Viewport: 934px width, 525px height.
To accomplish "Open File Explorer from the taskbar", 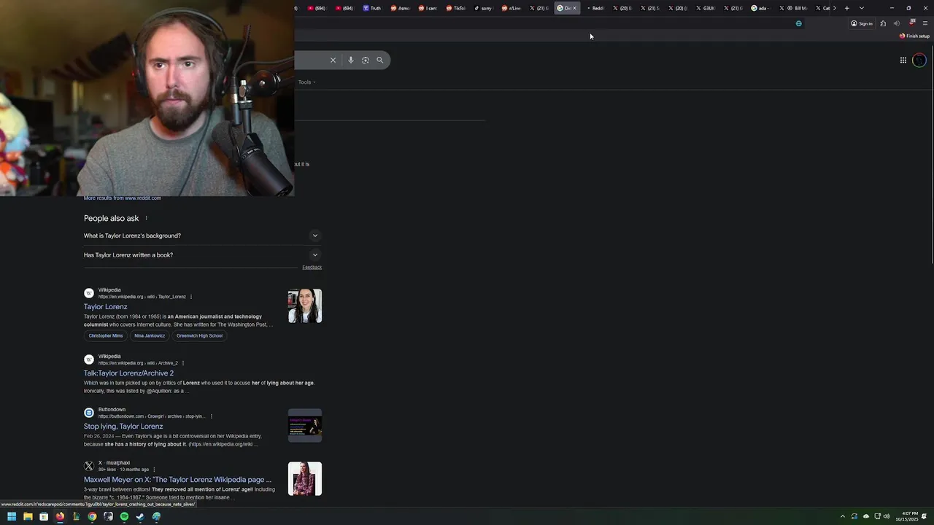I will coord(28,516).
